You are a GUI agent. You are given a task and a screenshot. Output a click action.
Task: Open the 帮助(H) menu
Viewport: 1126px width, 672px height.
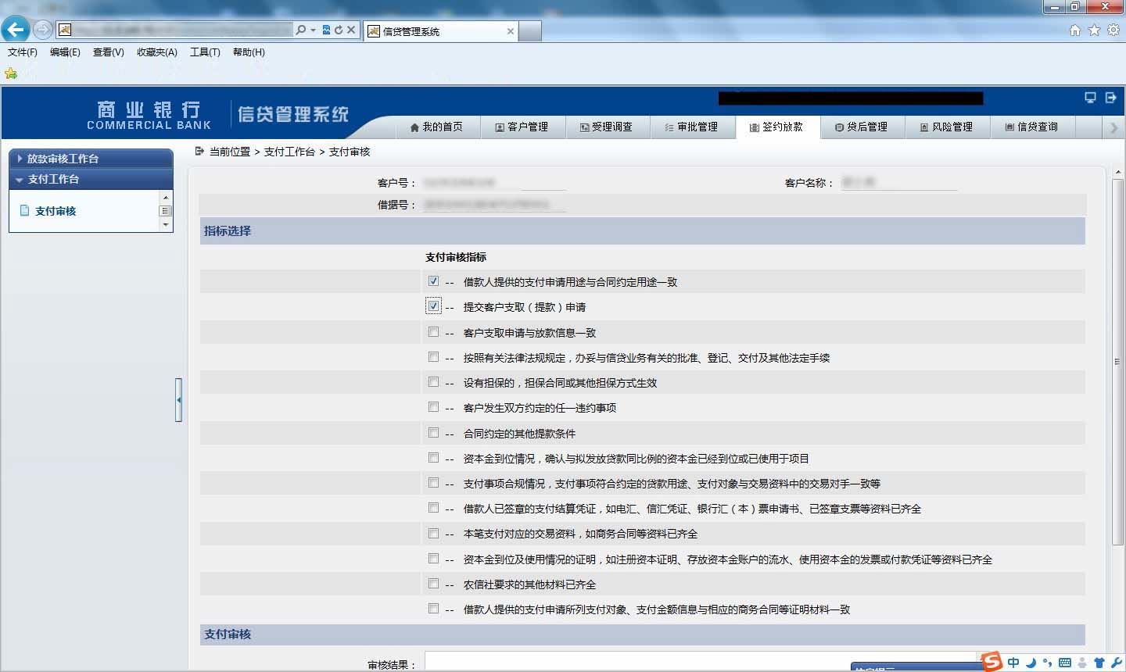tap(249, 52)
